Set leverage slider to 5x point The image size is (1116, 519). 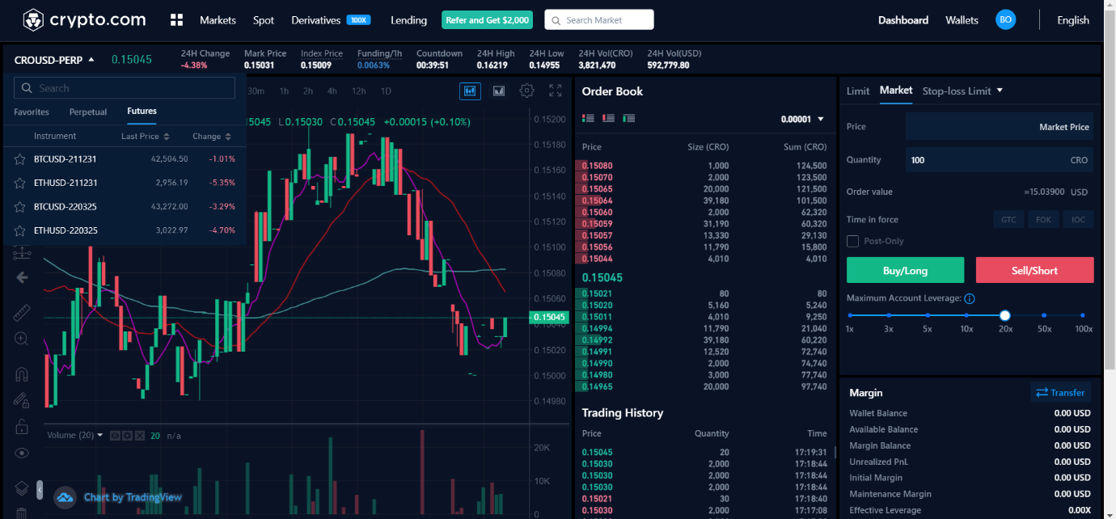pyautogui.click(x=928, y=315)
